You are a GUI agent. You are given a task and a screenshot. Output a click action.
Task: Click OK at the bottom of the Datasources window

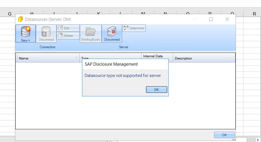(224, 135)
